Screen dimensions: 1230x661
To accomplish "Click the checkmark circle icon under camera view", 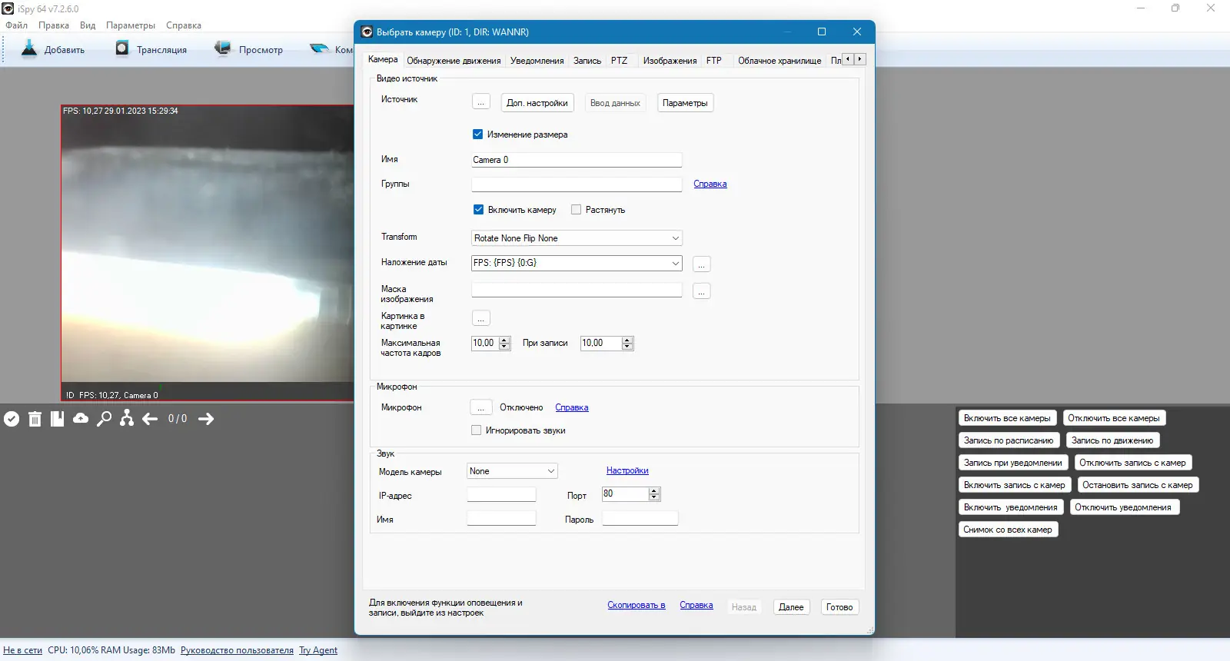I will coord(12,419).
